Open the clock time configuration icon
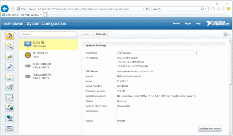The height and width of the screenshot is (136, 233). [x=10, y=97]
